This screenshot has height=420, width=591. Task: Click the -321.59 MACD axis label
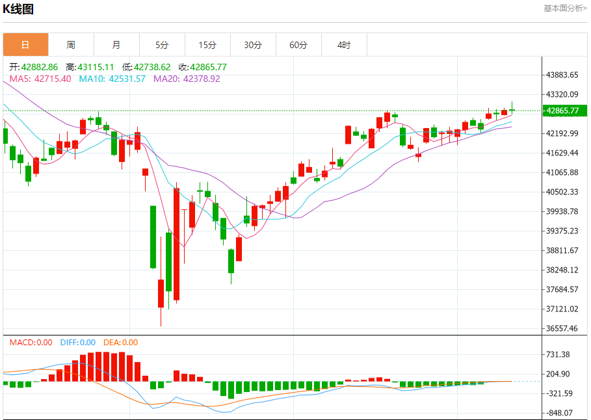pos(559,393)
